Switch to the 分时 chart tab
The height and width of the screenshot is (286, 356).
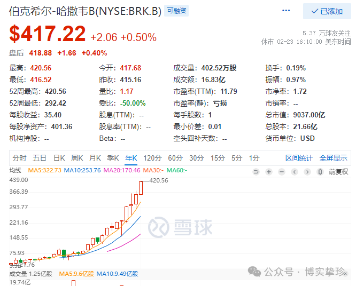coord(19,158)
